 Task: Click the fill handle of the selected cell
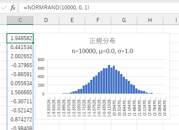[x=33, y=43]
